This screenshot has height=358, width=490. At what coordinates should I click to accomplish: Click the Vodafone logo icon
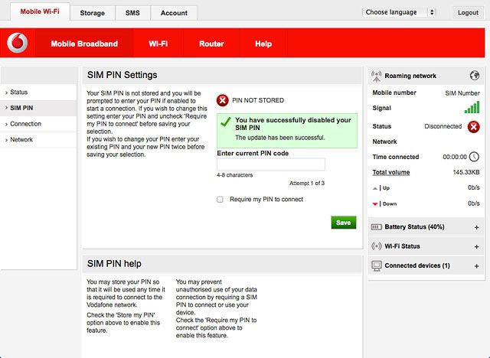[x=17, y=43]
